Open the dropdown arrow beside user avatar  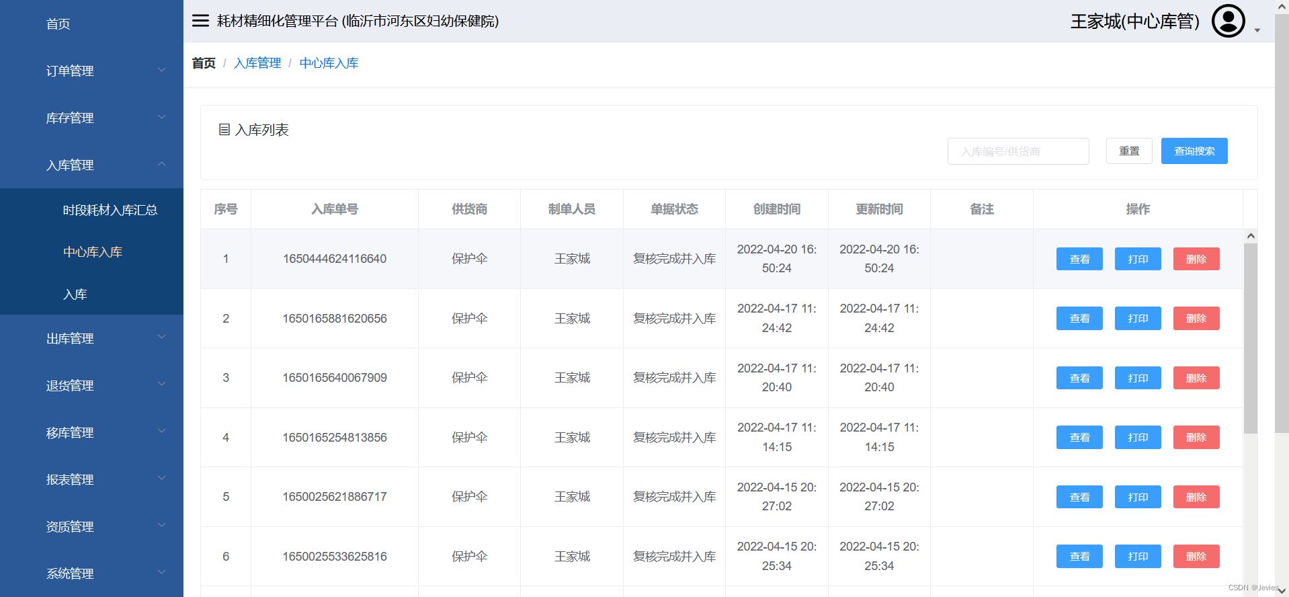pyautogui.click(x=1257, y=30)
